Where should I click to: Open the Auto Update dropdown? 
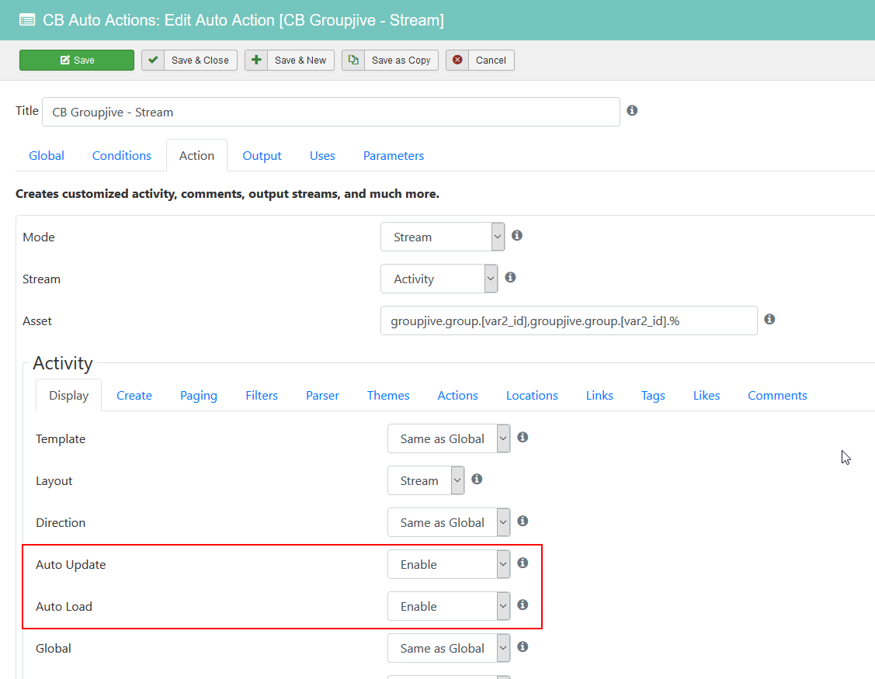point(450,564)
